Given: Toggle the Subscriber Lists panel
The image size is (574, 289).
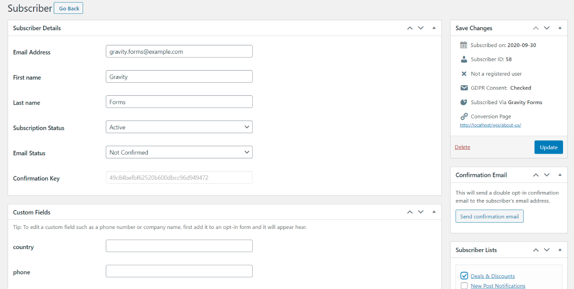Looking at the screenshot, I should (x=560, y=250).
